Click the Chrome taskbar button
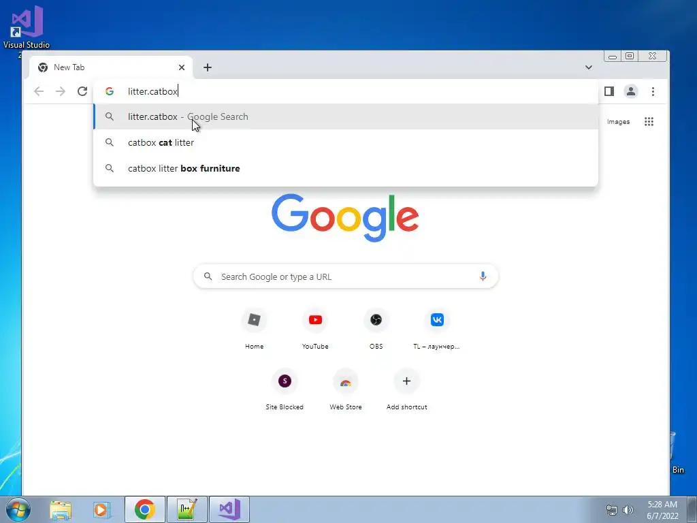 click(144, 509)
